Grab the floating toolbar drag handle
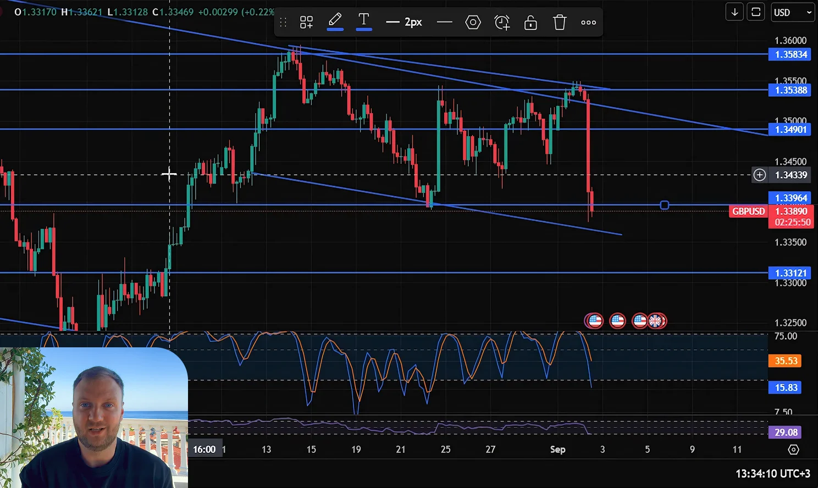This screenshot has height=488, width=818. point(283,23)
